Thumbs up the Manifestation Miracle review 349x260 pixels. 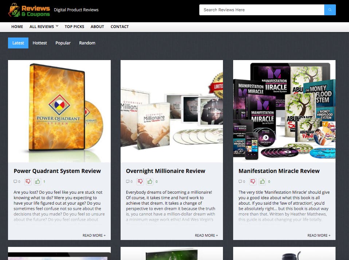(x=263, y=181)
